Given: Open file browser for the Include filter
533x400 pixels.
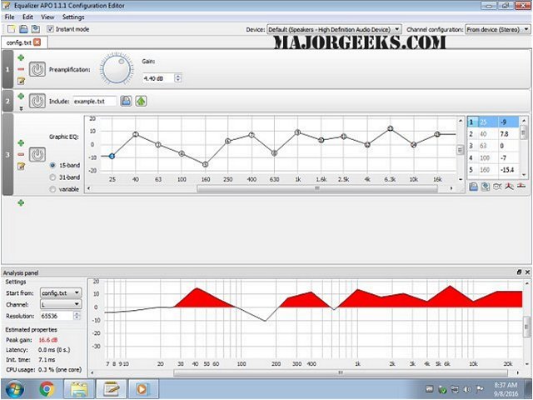Looking at the screenshot, I should [126, 101].
